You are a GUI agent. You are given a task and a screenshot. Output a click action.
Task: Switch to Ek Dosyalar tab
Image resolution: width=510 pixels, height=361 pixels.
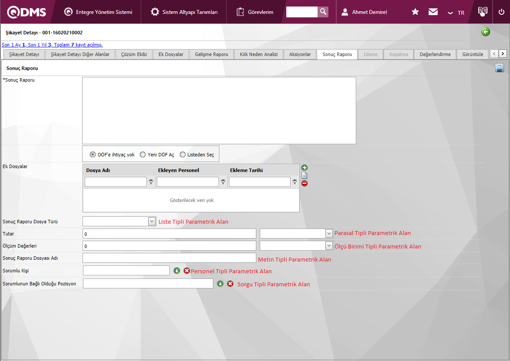171,54
